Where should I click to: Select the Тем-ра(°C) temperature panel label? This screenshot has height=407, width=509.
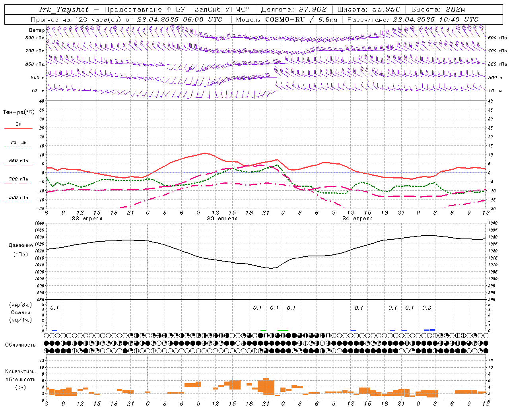click(19, 112)
